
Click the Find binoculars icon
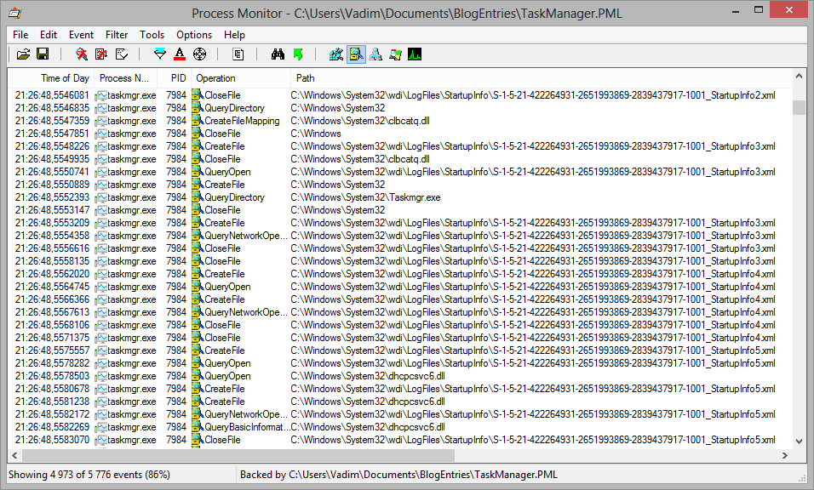278,54
